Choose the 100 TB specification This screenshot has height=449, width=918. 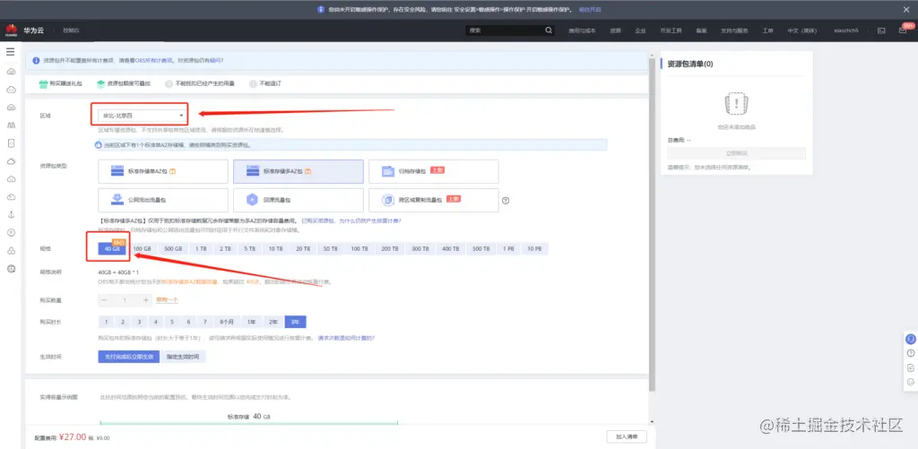coord(359,249)
